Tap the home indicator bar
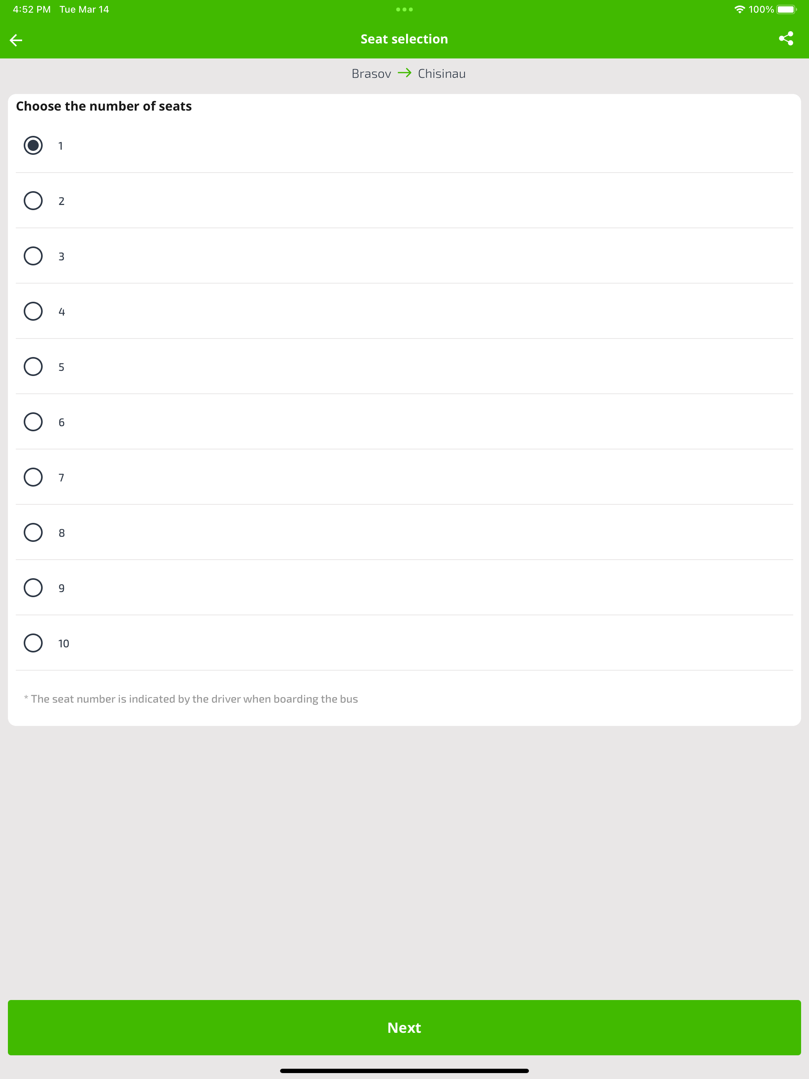The height and width of the screenshot is (1079, 809). point(404,1071)
